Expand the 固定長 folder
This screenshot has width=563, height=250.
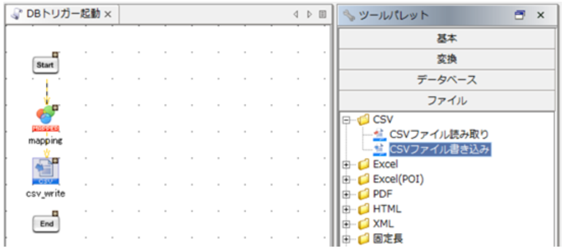pos(346,239)
